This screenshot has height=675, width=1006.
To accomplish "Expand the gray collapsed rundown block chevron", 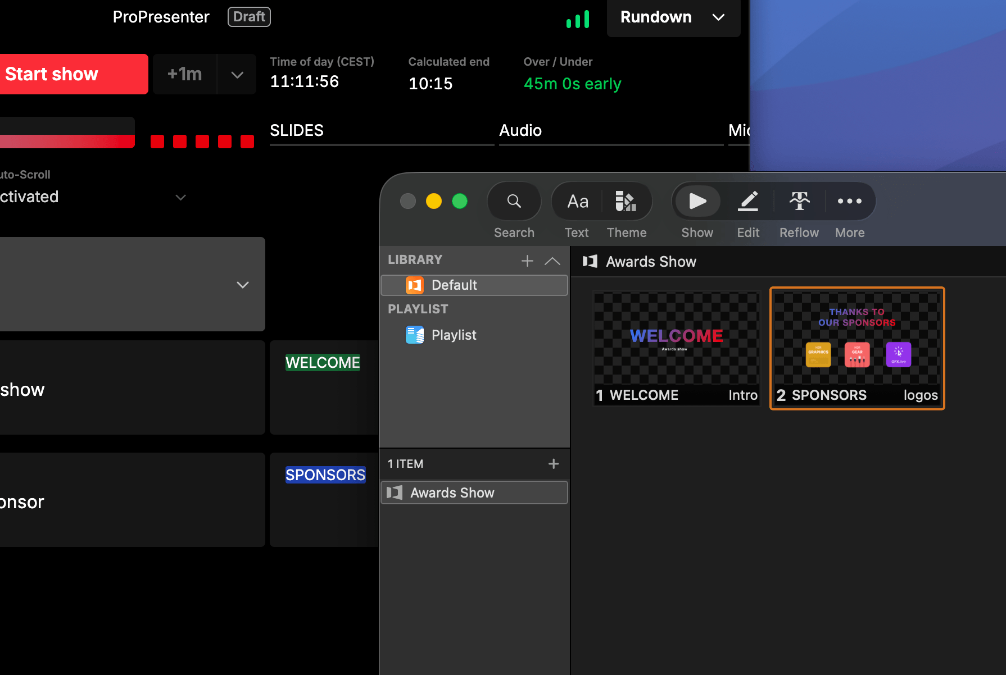I will pos(243,285).
